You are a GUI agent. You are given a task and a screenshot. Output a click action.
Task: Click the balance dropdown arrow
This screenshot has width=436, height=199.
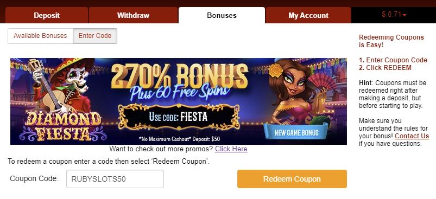point(405,15)
